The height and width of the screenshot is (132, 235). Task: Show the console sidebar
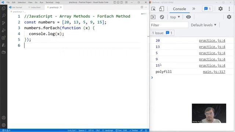coord(153,17)
